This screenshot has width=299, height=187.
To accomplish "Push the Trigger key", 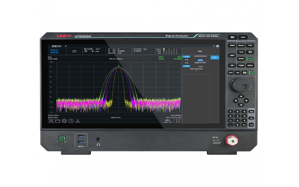I will pos(241,65).
